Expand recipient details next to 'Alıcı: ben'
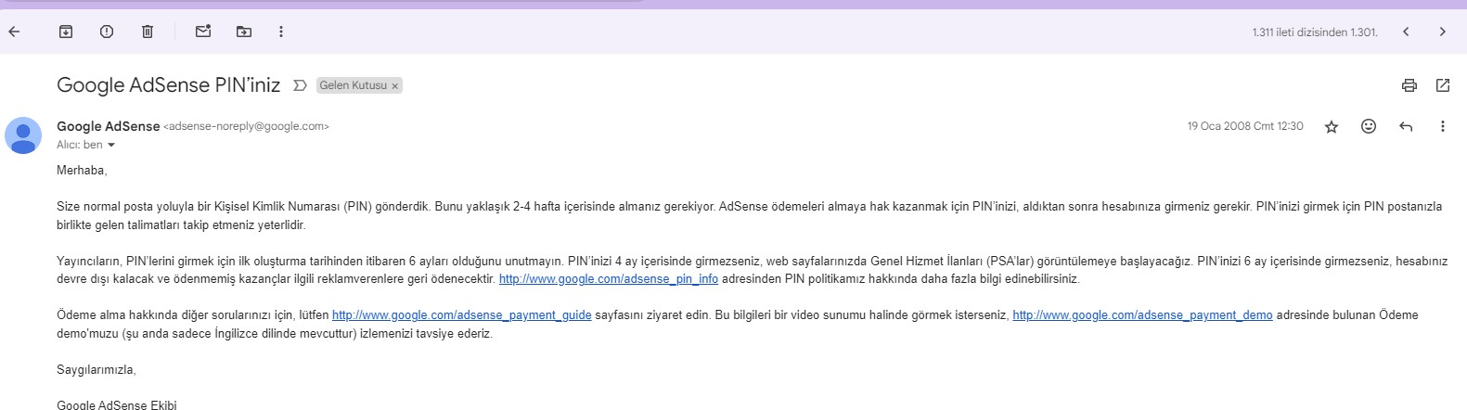Screen dimensions: 1467x410 (111, 145)
